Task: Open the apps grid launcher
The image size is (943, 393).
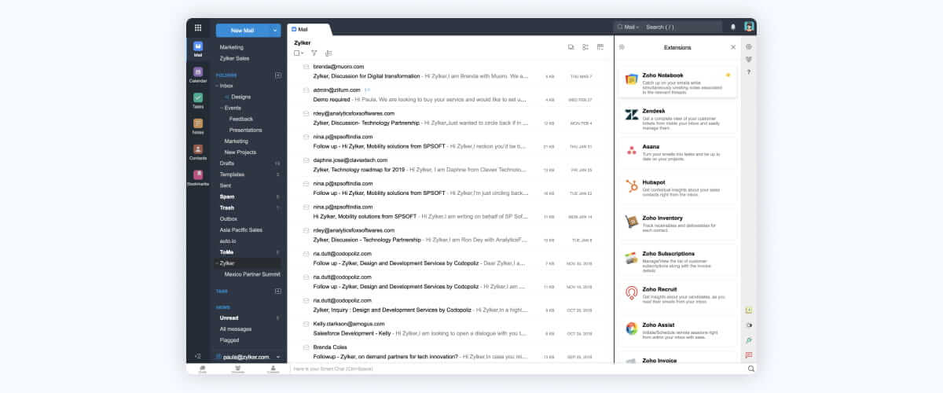Action: [x=197, y=28]
